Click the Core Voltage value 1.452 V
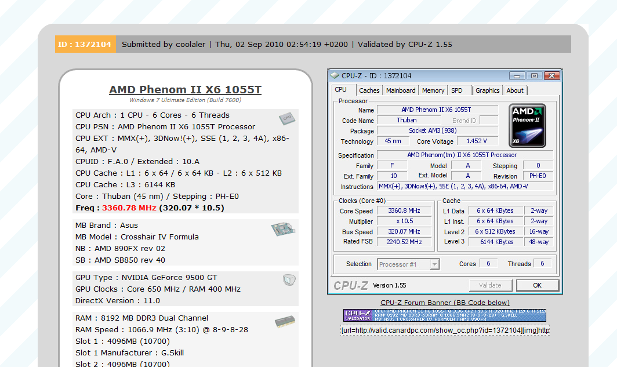 (477, 141)
